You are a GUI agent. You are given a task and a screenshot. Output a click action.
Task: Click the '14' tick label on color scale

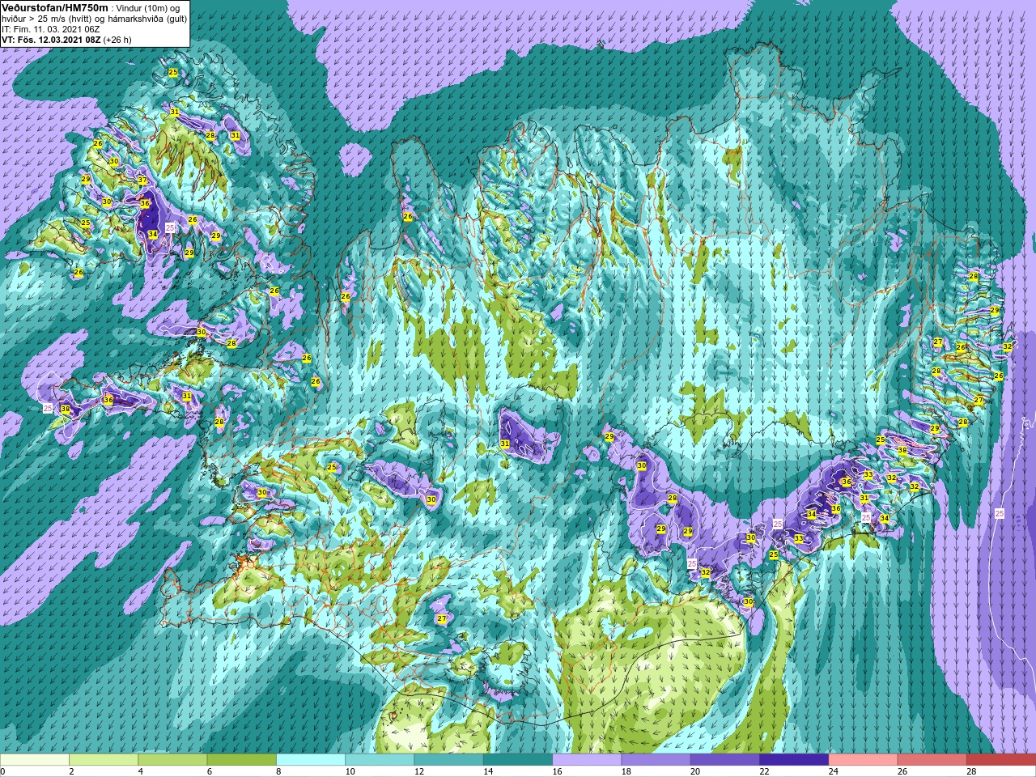(489, 771)
